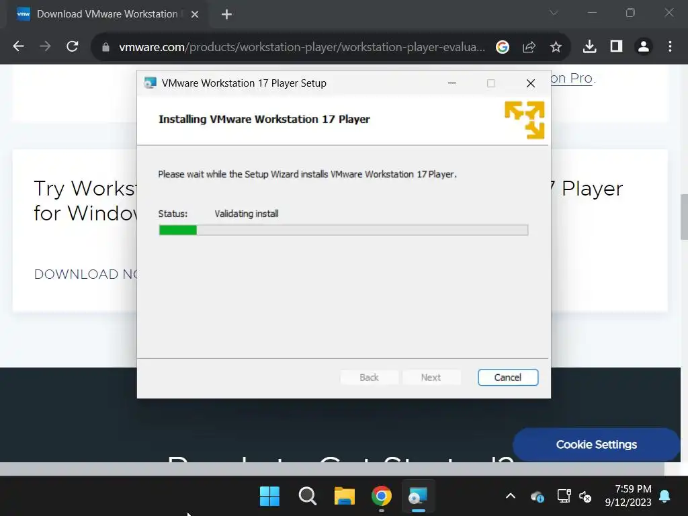Viewport: 688px width, 516px height.
Task: Minimize the VMware Setup dialog
Action: coord(452,83)
